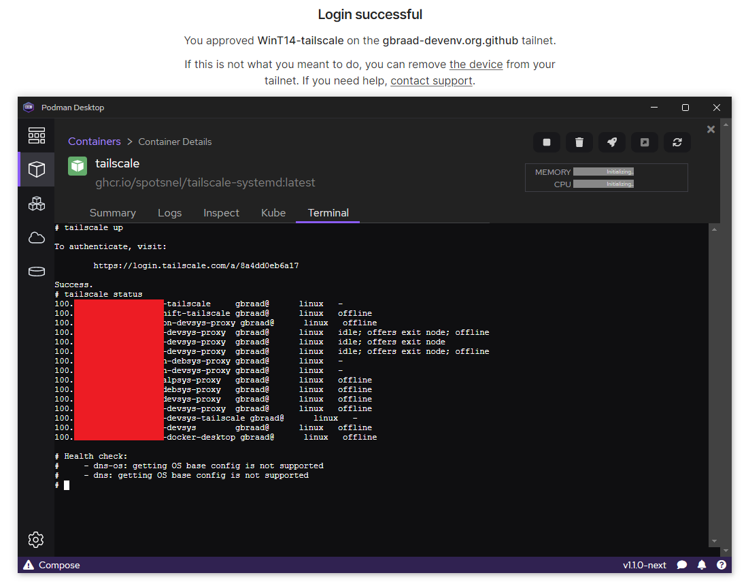Click the login.tailscale.com URL in terminal
Image resolution: width=746 pixels, height=586 pixels.
pos(196,265)
